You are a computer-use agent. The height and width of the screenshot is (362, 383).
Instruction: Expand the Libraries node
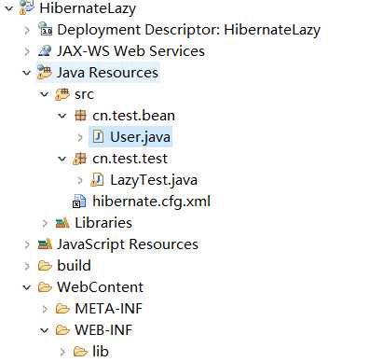[x=45, y=223]
